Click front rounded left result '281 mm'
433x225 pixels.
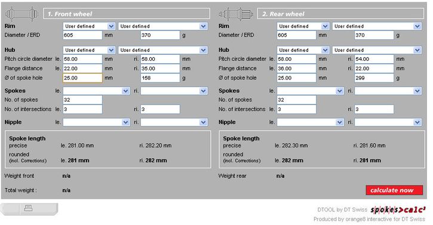click(x=78, y=161)
